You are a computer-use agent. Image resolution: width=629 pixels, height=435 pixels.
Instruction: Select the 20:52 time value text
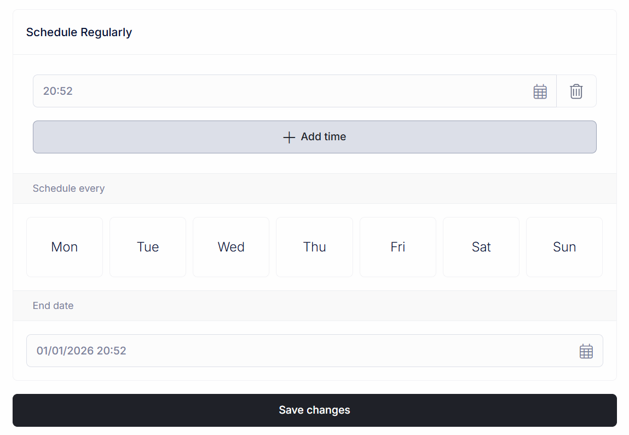tap(58, 91)
